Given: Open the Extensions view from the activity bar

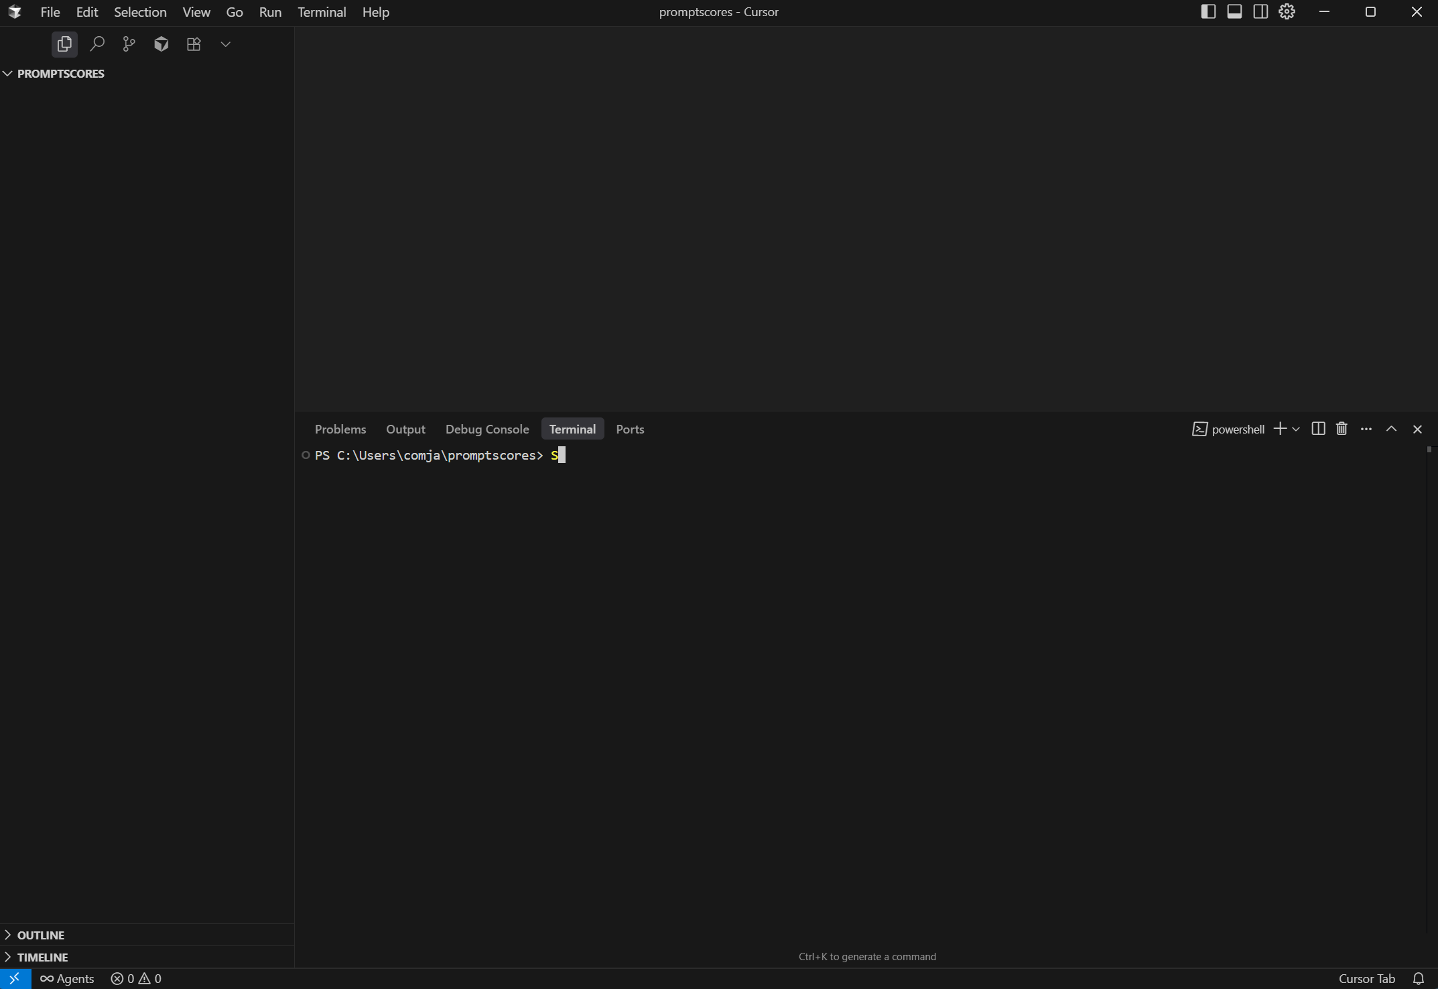Looking at the screenshot, I should [x=194, y=44].
